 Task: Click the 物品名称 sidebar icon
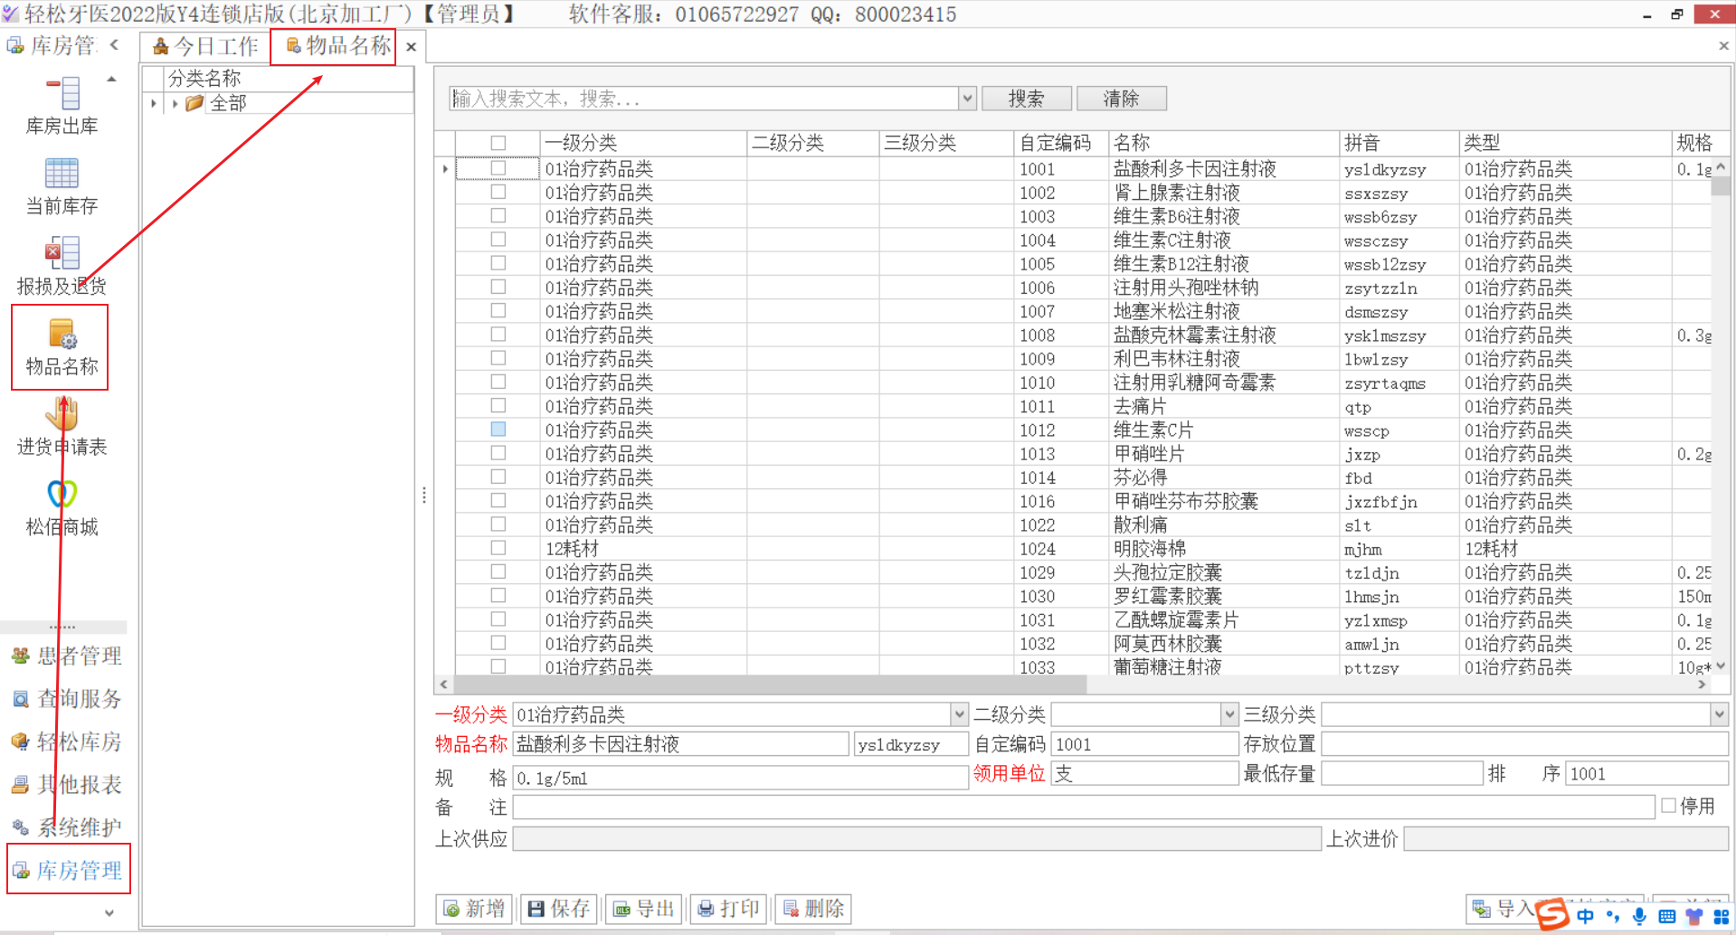click(62, 347)
